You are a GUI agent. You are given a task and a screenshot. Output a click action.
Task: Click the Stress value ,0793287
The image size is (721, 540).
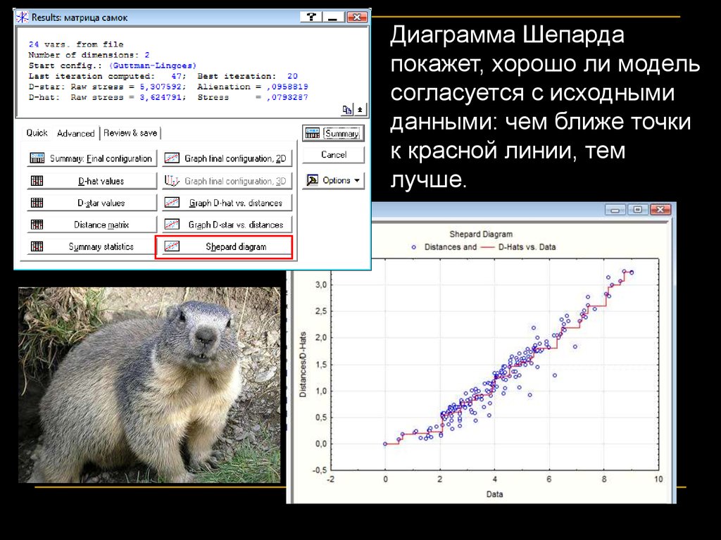[x=287, y=97]
